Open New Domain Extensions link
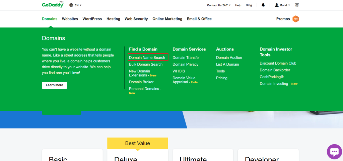343x161 pixels. 143,73
